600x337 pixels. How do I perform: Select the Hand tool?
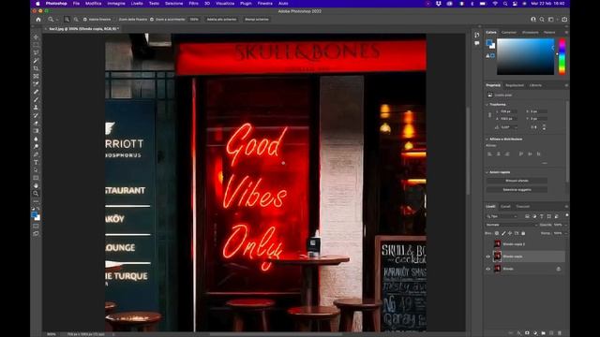point(36,185)
